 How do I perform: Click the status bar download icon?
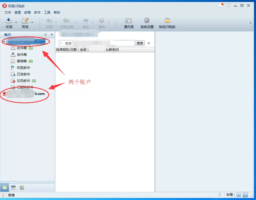pyautogui.click(x=220, y=195)
